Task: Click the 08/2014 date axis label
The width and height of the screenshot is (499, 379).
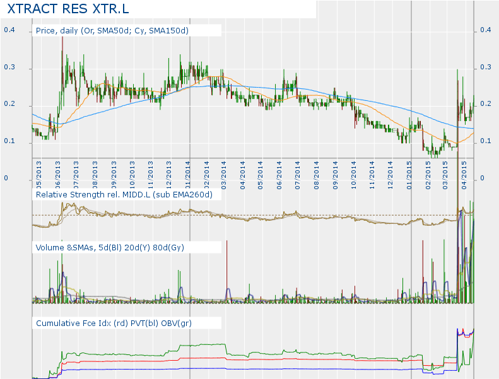Action: (316, 175)
